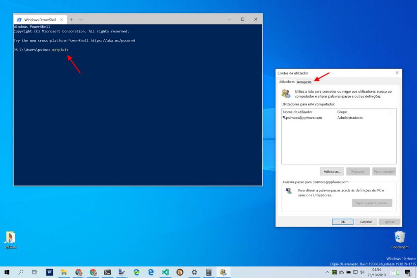
Task: Click Cancelar in the user accounts dialog
Action: [x=366, y=222]
